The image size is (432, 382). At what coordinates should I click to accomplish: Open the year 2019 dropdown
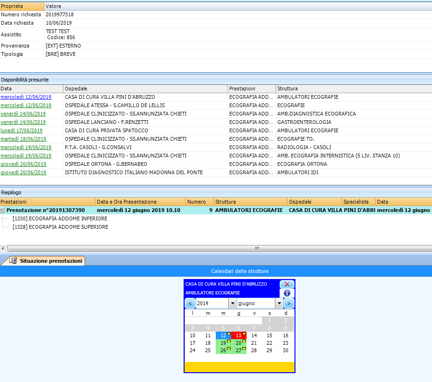232,304
